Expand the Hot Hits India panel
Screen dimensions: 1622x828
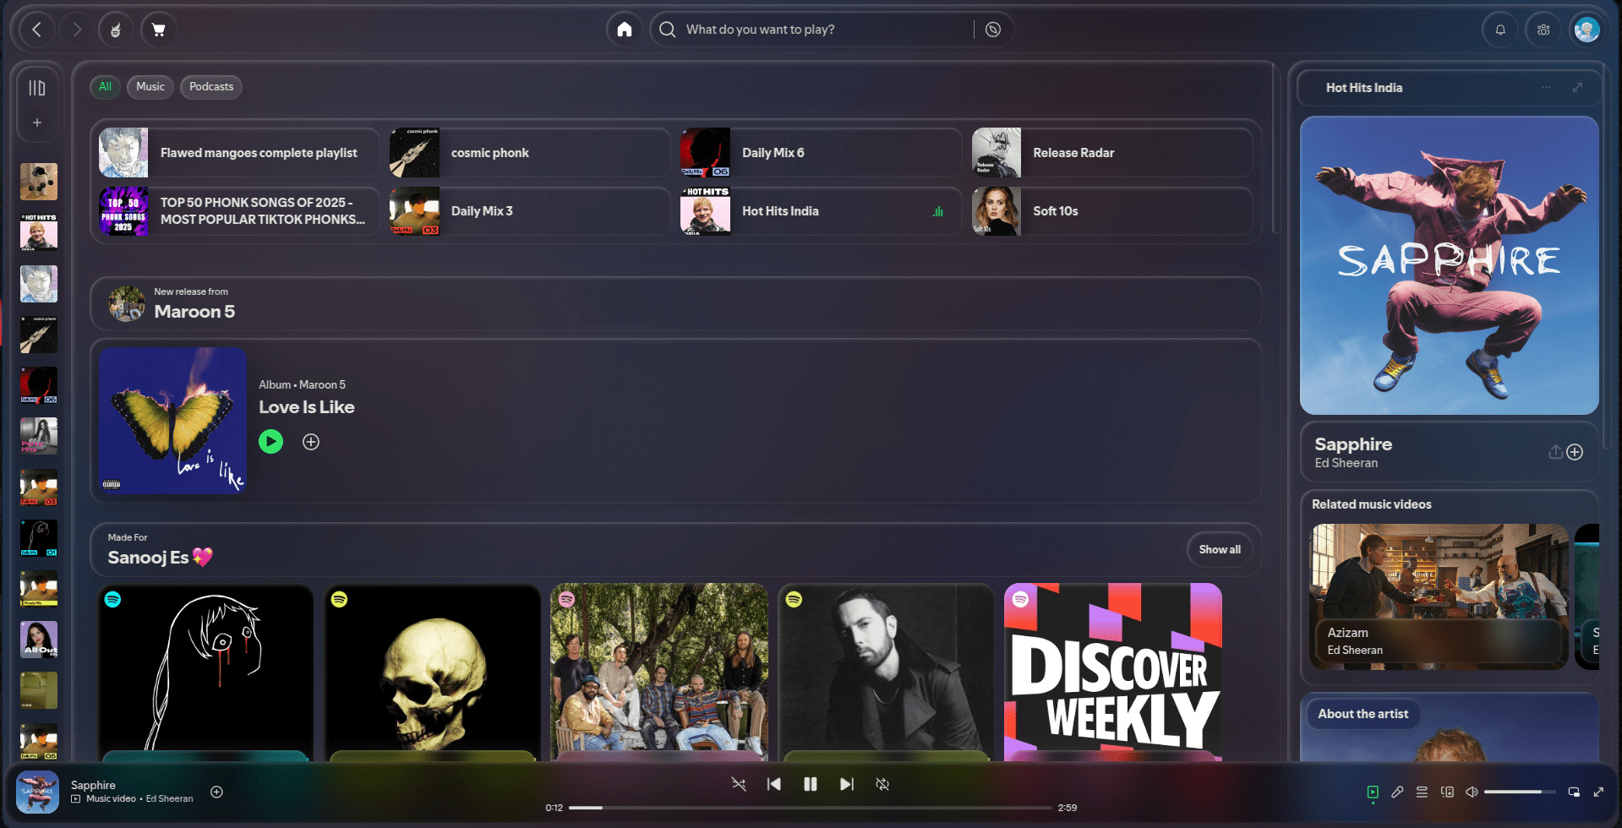tap(1577, 87)
